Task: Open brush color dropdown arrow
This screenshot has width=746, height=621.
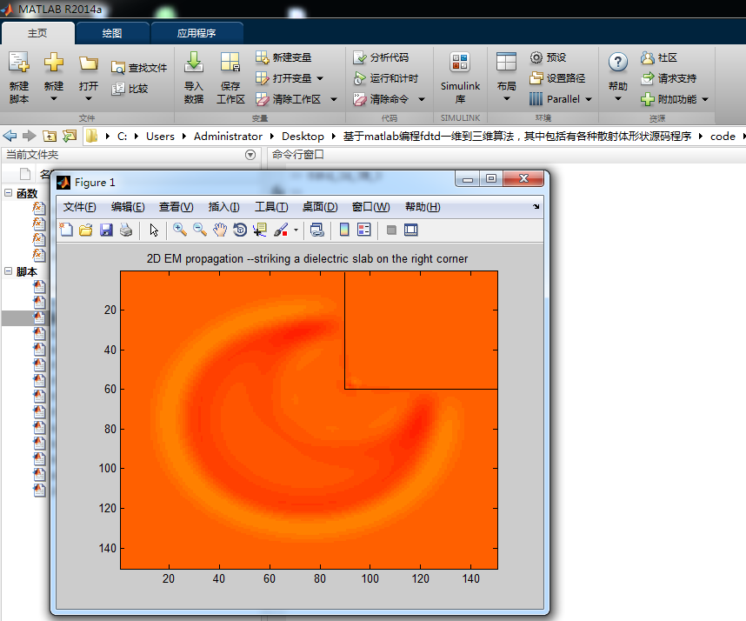Action: 296,230
